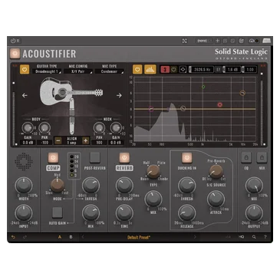
Task: Click the acoustic guitar image
Action: click(x=71, y=91)
